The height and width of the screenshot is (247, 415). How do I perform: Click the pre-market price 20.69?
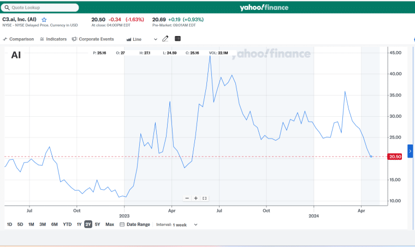click(x=159, y=20)
